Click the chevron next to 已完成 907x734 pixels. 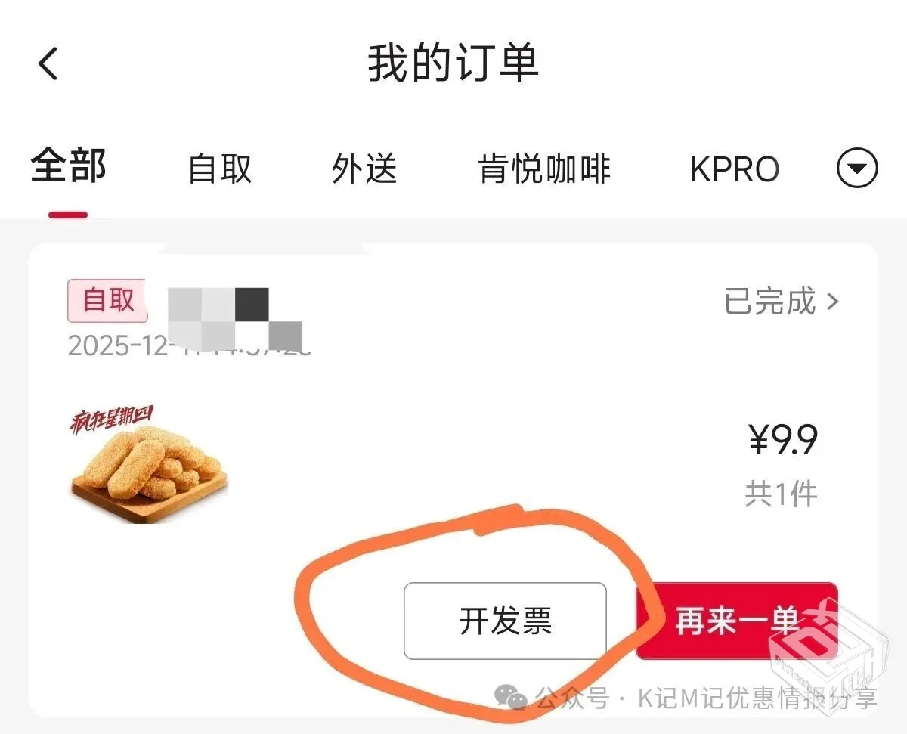(833, 302)
